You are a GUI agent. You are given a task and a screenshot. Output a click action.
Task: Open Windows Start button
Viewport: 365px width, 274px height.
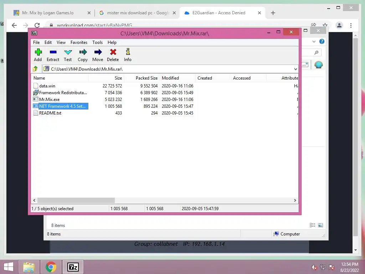[9, 267]
